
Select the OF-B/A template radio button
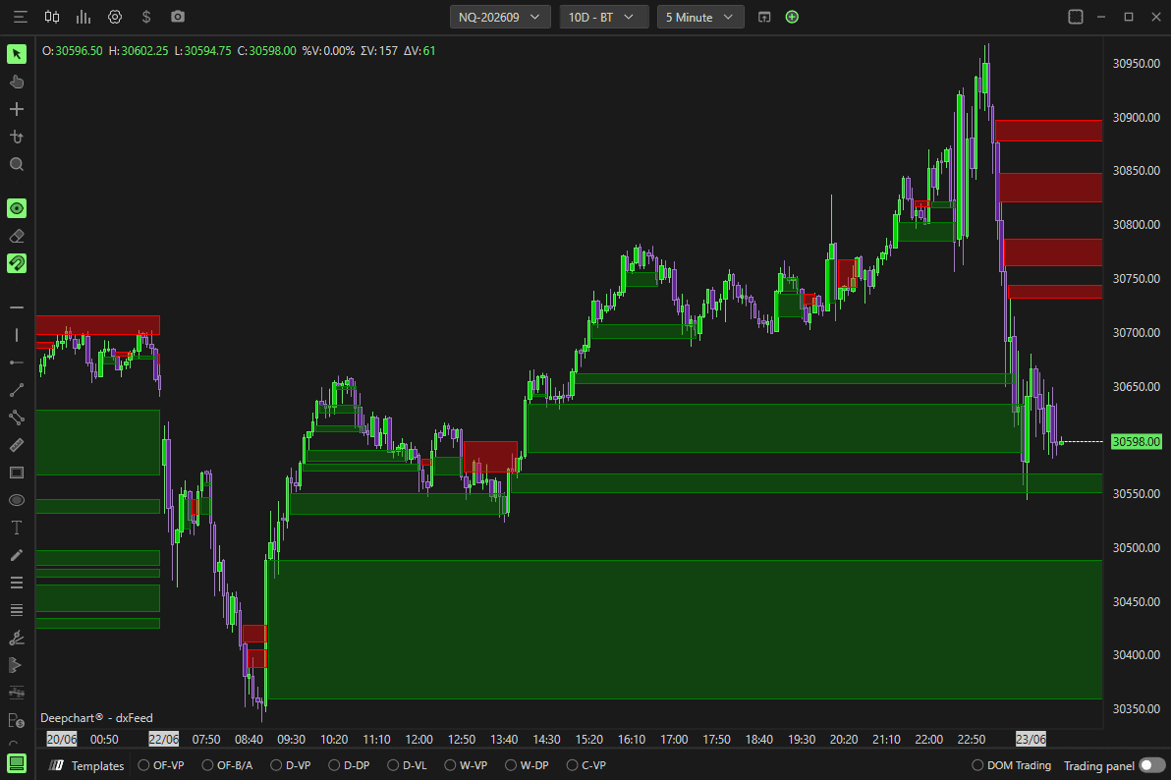tap(207, 765)
